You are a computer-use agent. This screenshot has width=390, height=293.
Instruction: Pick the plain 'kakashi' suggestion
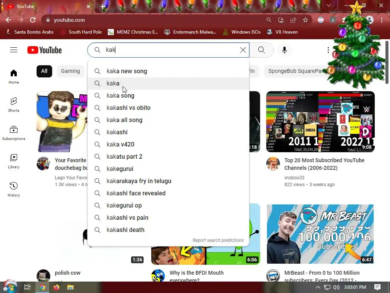pos(168,132)
